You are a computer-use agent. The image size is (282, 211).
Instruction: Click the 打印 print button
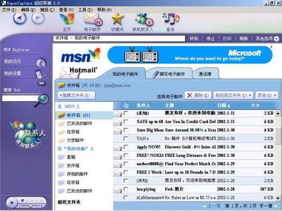pos(227,39)
